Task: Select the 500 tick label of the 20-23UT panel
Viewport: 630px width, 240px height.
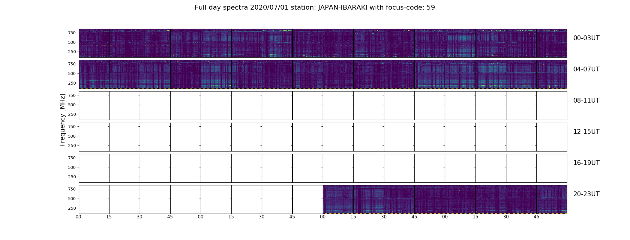Action: [72, 199]
